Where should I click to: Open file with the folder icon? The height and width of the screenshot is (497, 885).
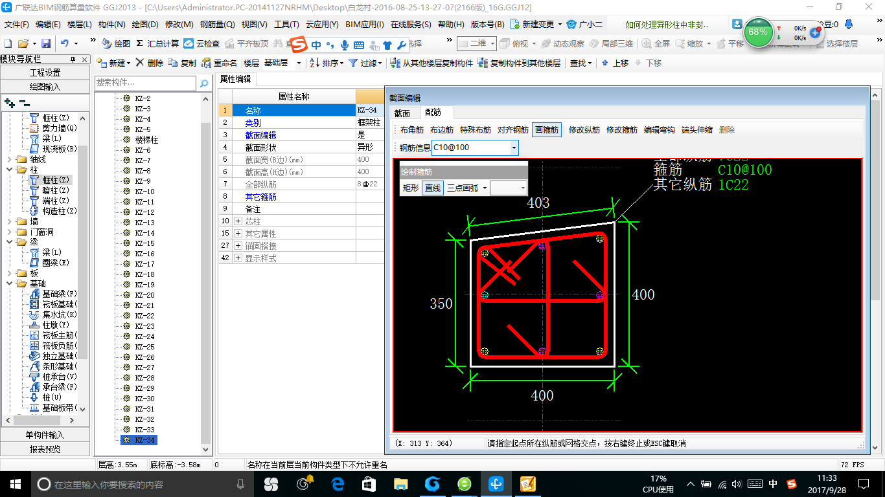tap(23, 43)
